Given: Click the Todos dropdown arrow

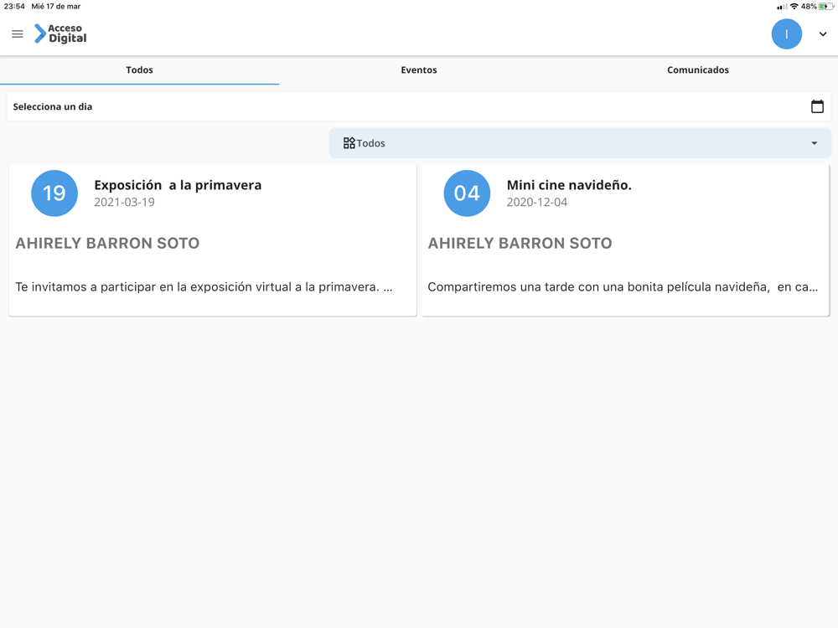Looking at the screenshot, I should tap(814, 143).
